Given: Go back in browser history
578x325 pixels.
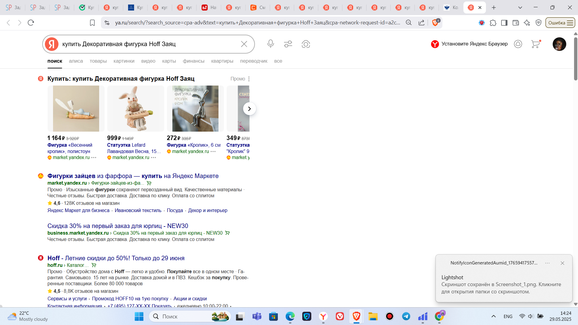Looking at the screenshot, I should click(x=8, y=23).
